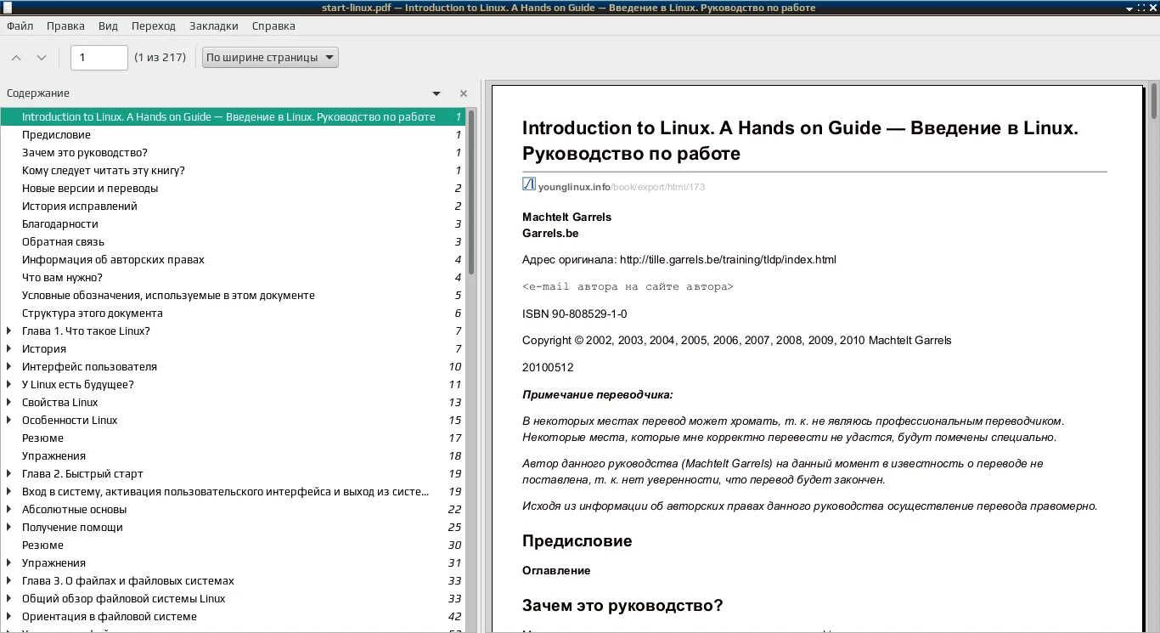Select Благодарности outline entry
This screenshot has width=1160, height=633.
(x=234, y=224)
